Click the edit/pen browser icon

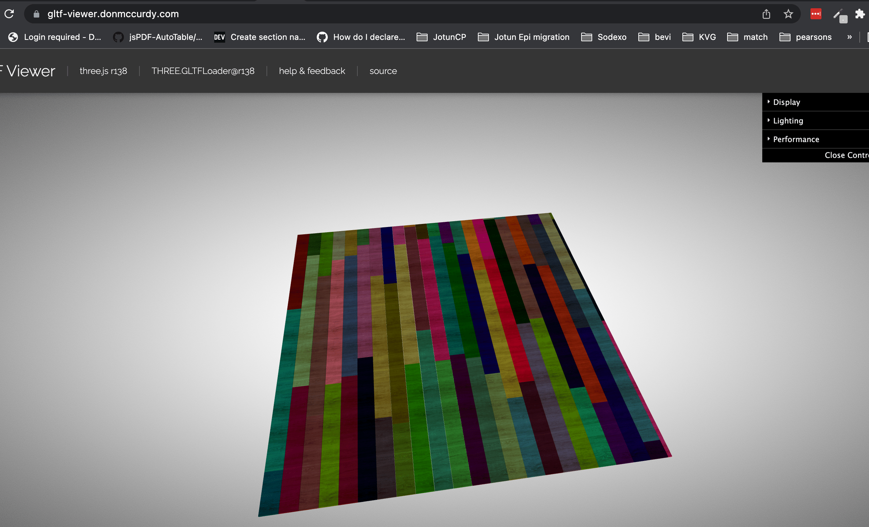839,14
